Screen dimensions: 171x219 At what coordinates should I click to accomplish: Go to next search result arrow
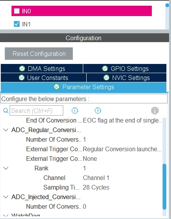pos(98,111)
